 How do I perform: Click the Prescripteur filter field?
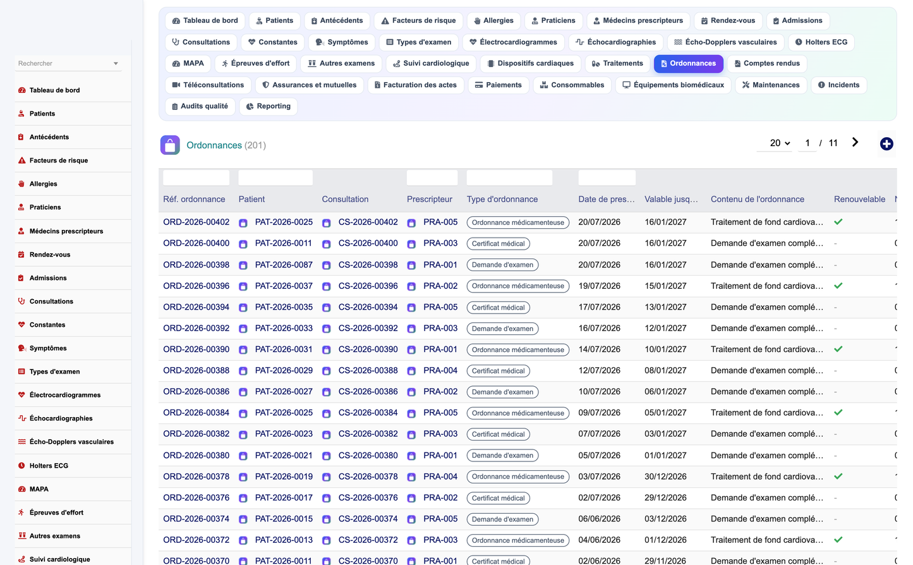click(432, 178)
